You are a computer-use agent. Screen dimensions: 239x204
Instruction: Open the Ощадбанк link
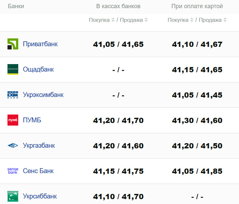38,69
